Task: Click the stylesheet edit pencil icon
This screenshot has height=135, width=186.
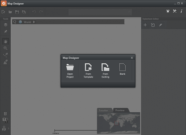Action: [x=160, y=25]
